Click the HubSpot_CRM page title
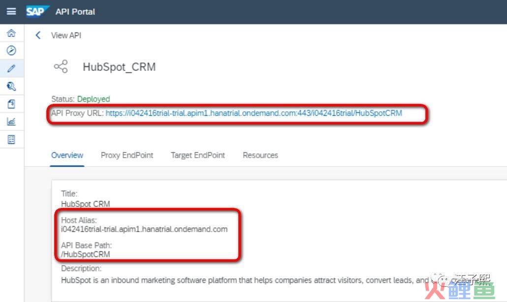 (119, 67)
